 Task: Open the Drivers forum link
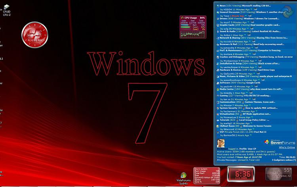(223, 19)
